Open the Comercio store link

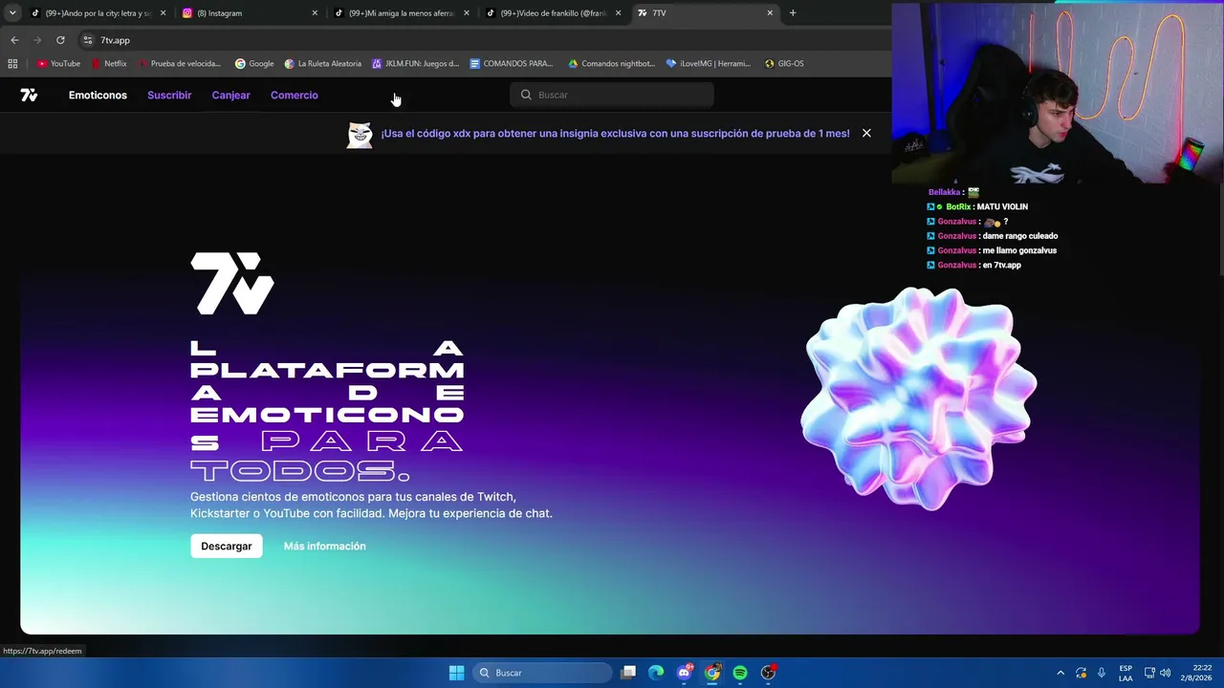[295, 96]
